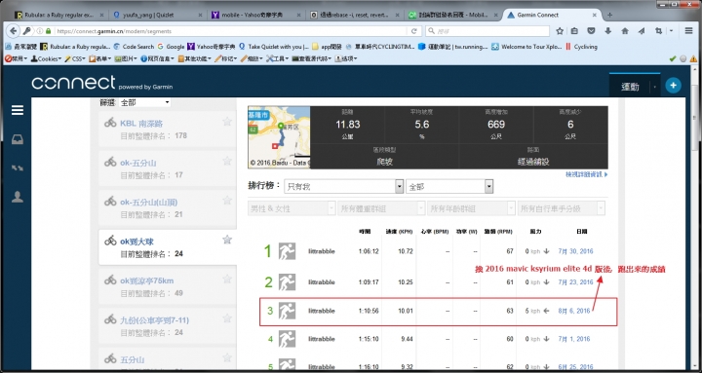Open the 7月 1, 2016 activity link
The height and width of the screenshot is (373, 702).
click(574, 339)
